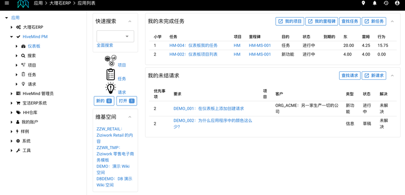Open task HM-004：仪表板我的任务
The image size is (405, 195).
click(193, 45)
